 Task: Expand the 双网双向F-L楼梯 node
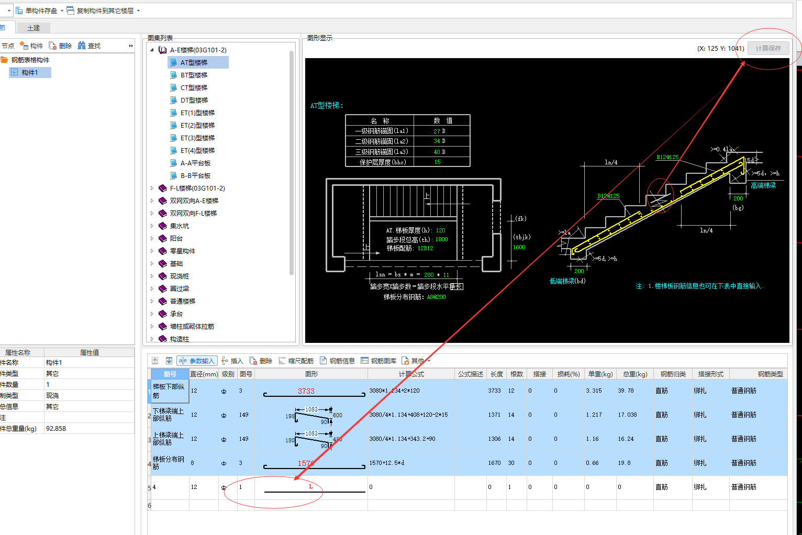(x=152, y=214)
